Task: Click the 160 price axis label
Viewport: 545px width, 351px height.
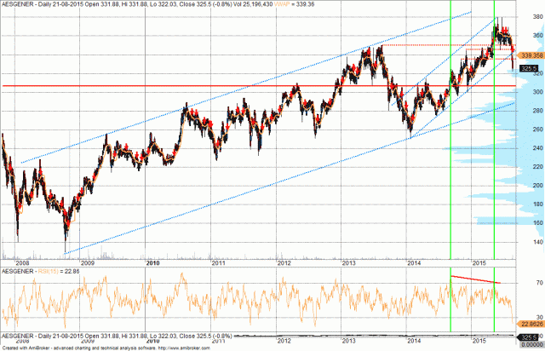Action: (537, 223)
